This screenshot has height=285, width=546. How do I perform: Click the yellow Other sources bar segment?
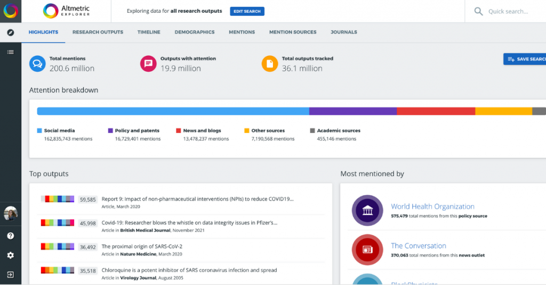point(503,111)
